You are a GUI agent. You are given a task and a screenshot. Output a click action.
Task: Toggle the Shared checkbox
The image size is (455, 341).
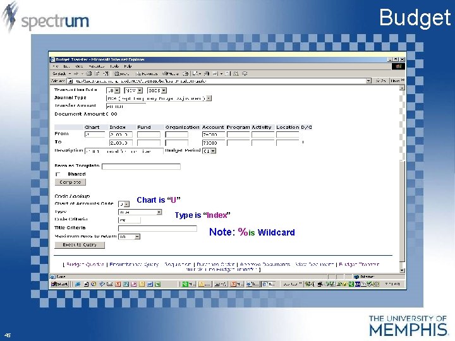pos(58,174)
